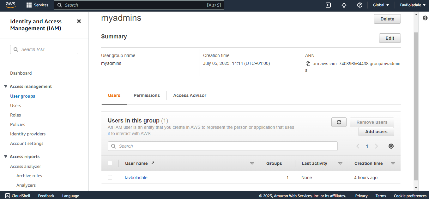Click the Edit summary button

pyautogui.click(x=390, y=38)
